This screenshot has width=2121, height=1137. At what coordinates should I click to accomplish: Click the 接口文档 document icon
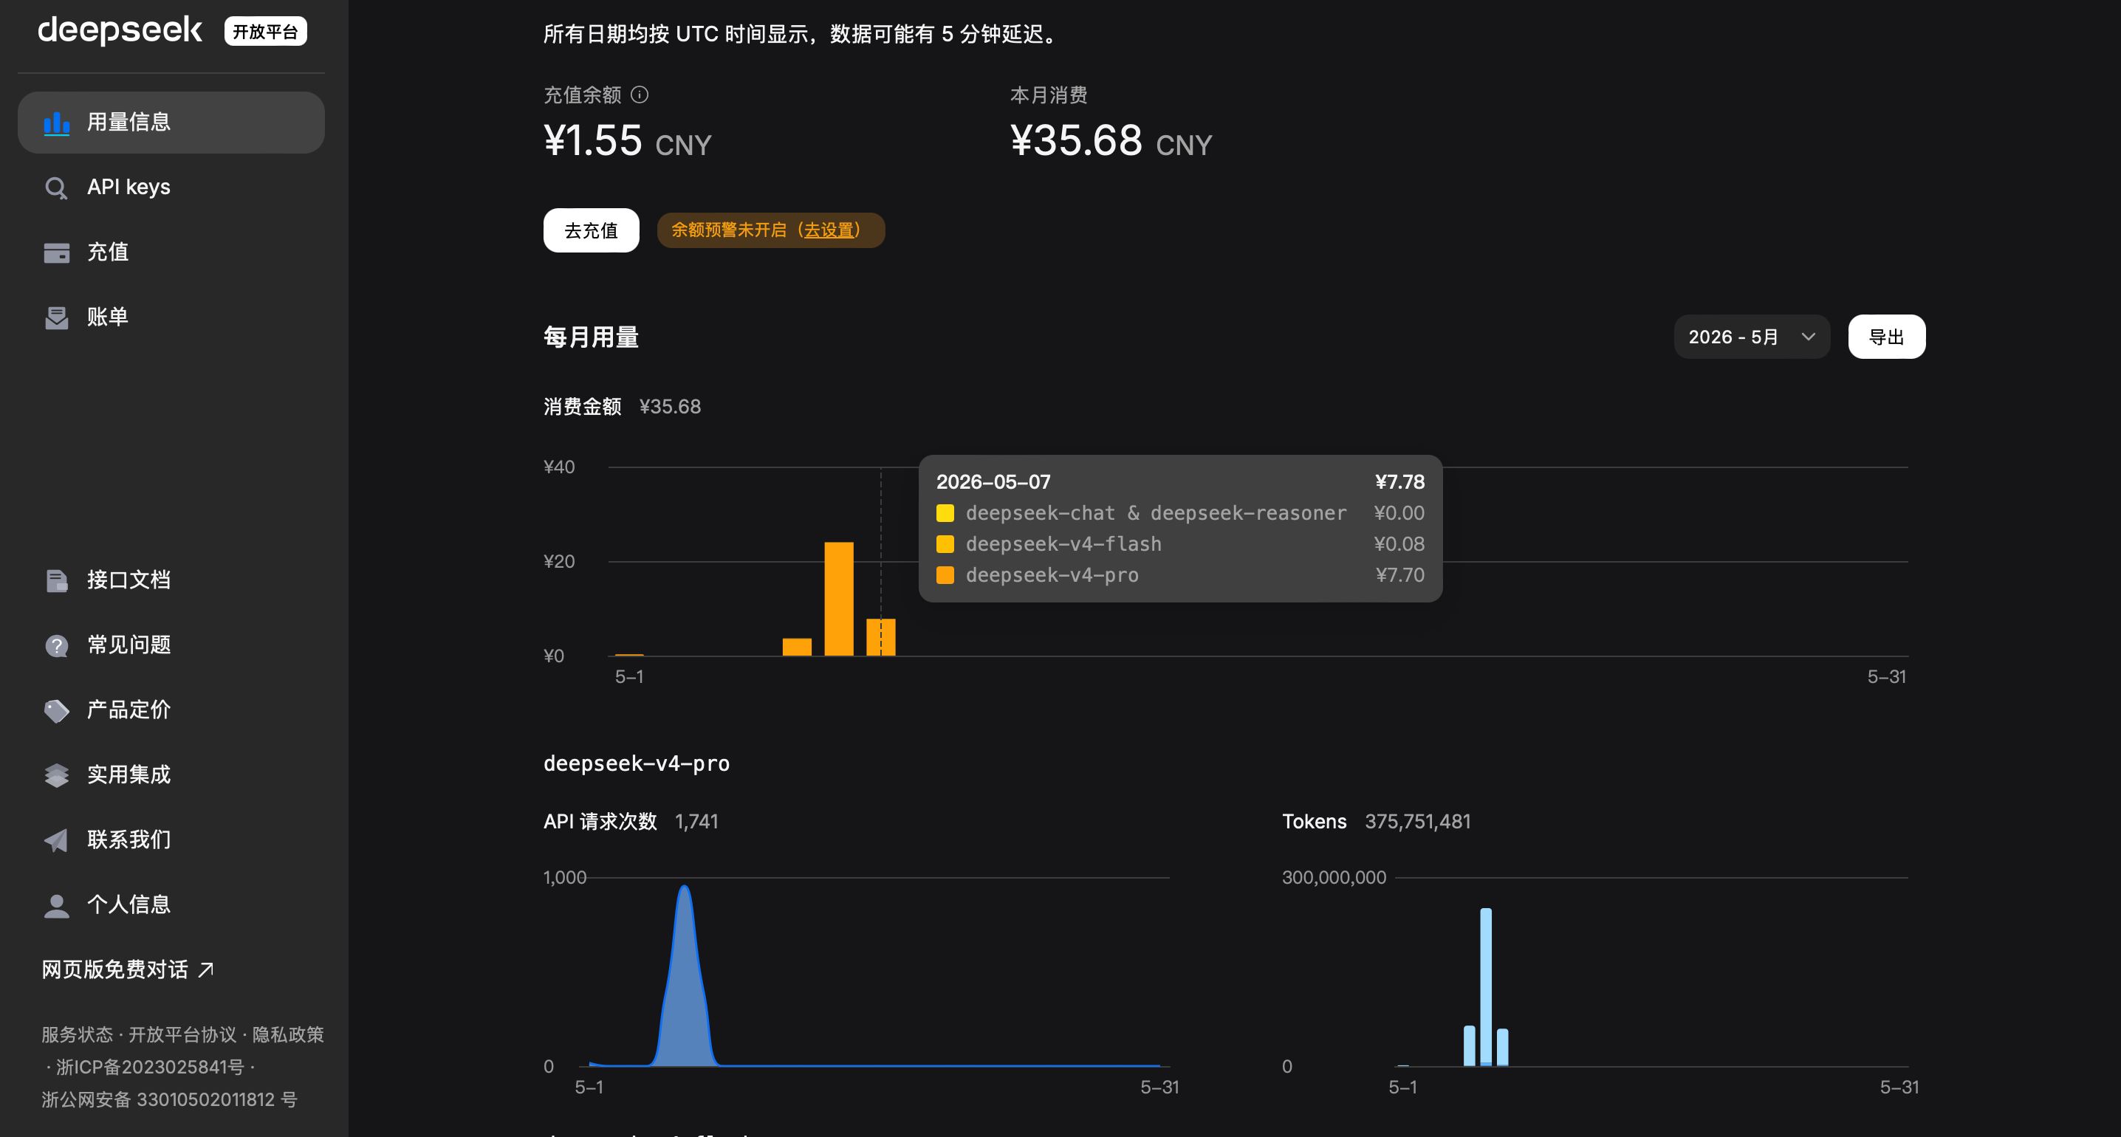(56, 580)
